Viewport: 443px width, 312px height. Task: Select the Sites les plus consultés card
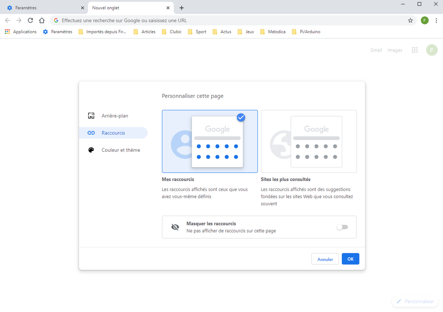tap(309, 141)
